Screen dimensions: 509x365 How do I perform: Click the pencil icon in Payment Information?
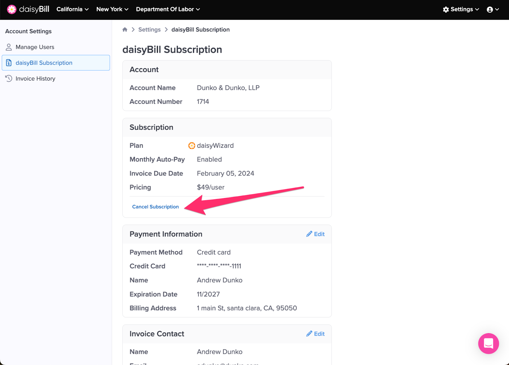pos(309,234)
